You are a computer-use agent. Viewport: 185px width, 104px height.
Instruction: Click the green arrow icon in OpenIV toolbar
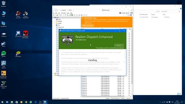pyautogui.click(x=70, y=15)
